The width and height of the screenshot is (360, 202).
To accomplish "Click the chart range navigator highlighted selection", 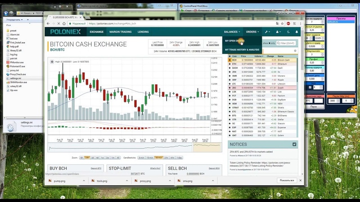I will click(207, 147).
